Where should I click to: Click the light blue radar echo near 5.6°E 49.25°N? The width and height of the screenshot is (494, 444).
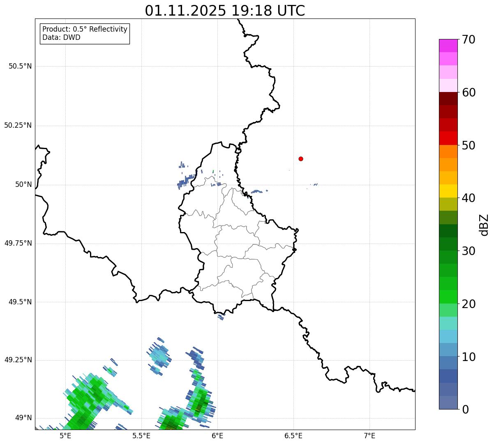click(159, 355)
